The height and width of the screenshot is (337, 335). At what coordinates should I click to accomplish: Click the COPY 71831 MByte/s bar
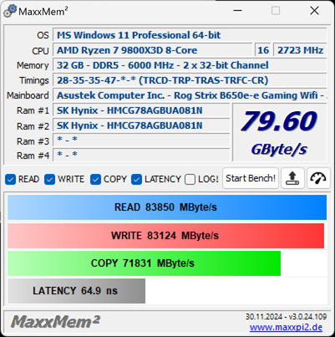pyautogui.click(x=144, y=263)
